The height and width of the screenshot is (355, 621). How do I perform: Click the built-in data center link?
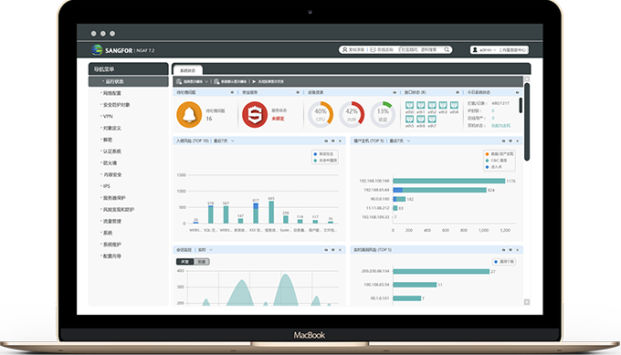point(513,50)
